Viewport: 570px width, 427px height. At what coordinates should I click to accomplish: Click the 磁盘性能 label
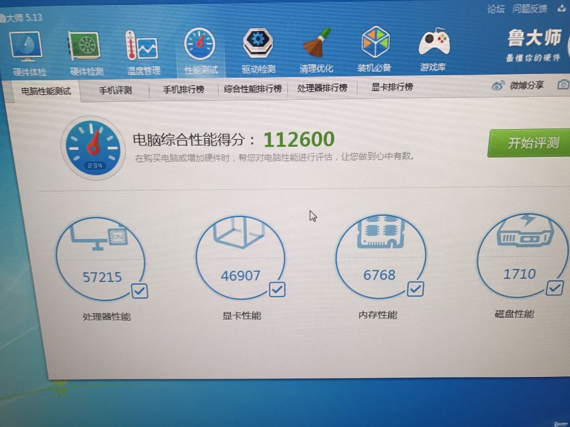[514, 314]
